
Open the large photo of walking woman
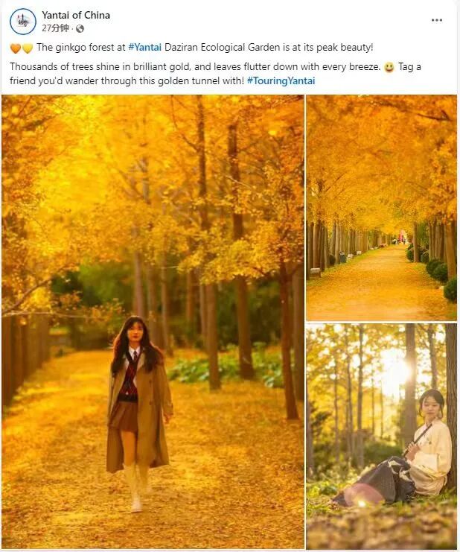[153, 321]
